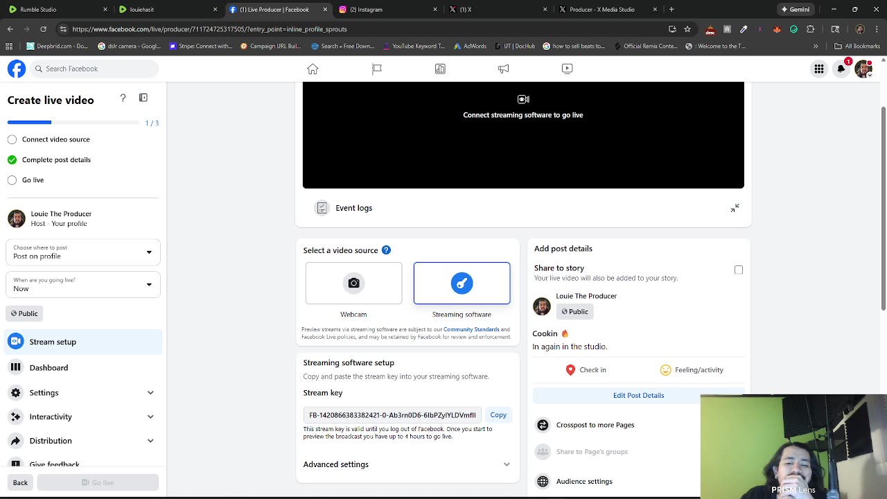
Task: Open Facebook home logo
Action: pos(17,69)
